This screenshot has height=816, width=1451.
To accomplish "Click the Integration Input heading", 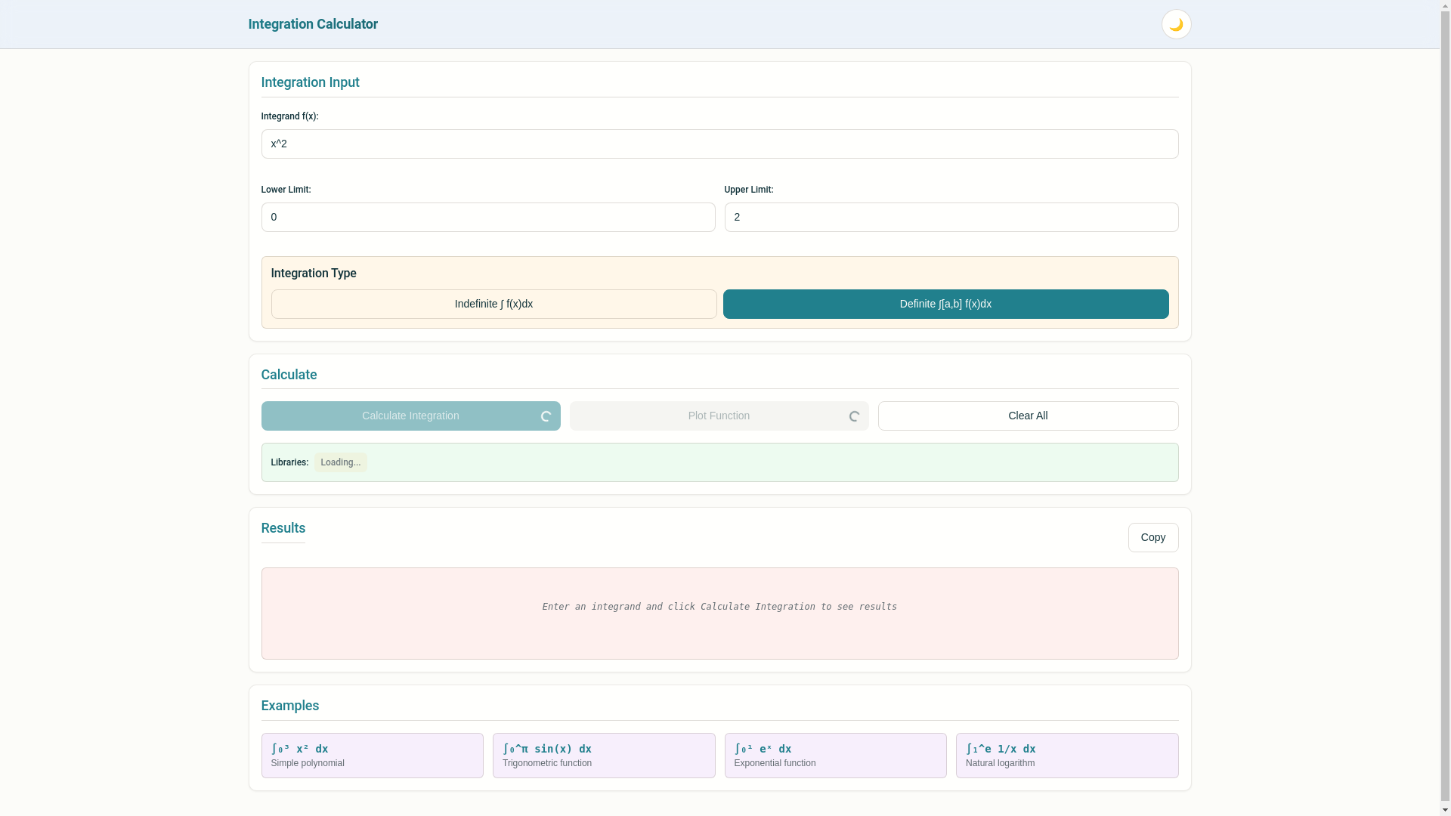I will (x=311, y=82).
